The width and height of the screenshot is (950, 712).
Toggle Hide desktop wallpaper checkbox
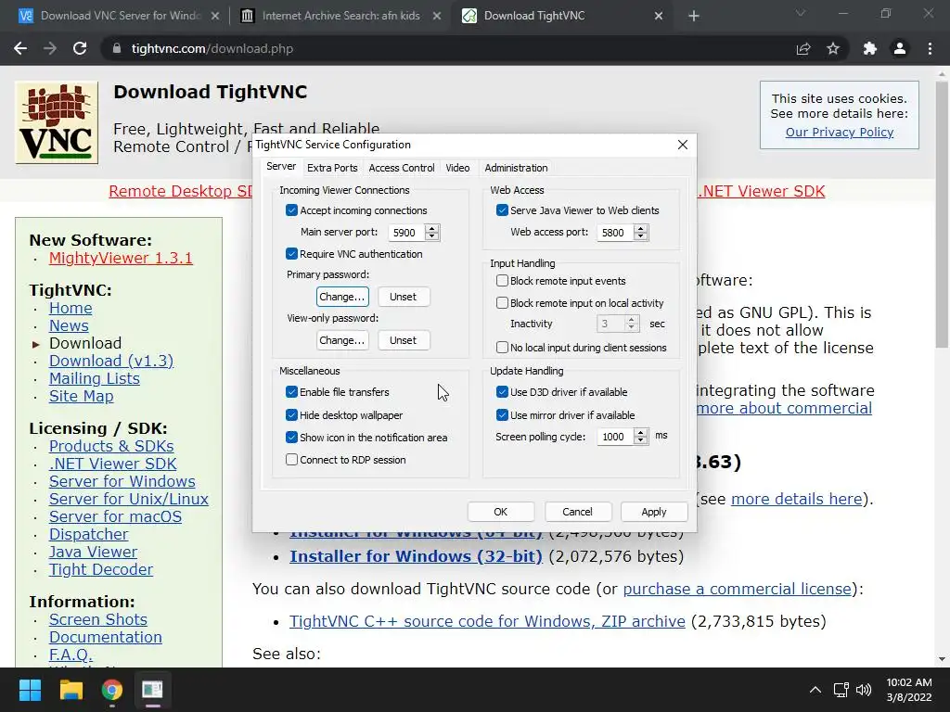tap(291, 414)
